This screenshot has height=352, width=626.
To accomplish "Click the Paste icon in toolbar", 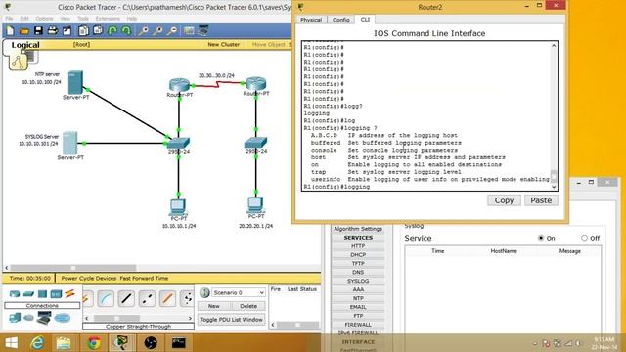I will tap(98, 30).
